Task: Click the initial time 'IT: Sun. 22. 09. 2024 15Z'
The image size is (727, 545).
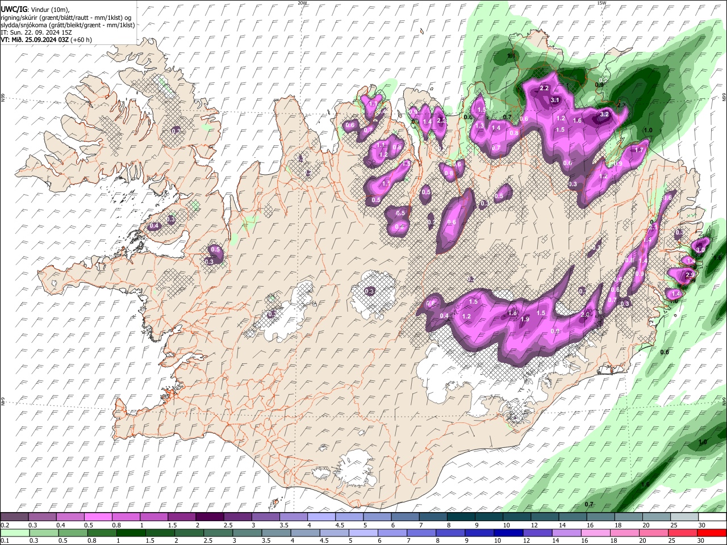Action: click(36, 33)
